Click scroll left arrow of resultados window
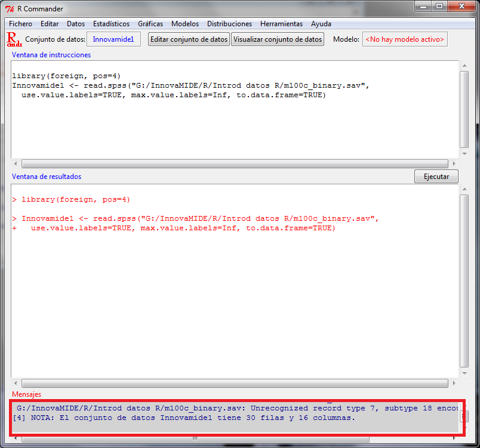Screen dimensions: 480x448 coord(16,383)
